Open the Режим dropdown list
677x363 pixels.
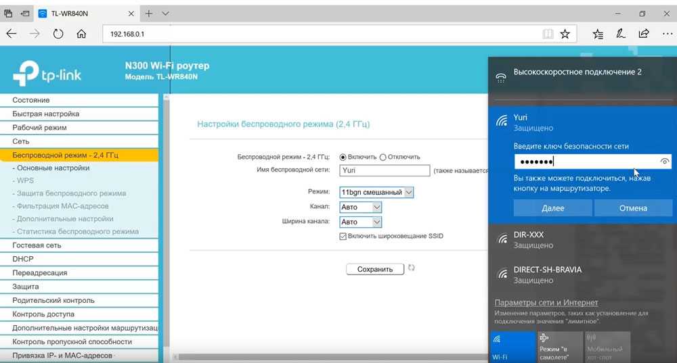[376, 193]
